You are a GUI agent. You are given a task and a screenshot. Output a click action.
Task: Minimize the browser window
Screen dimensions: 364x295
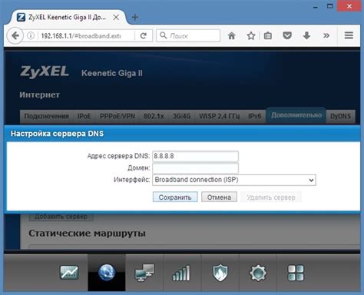(x=316, y=7)
